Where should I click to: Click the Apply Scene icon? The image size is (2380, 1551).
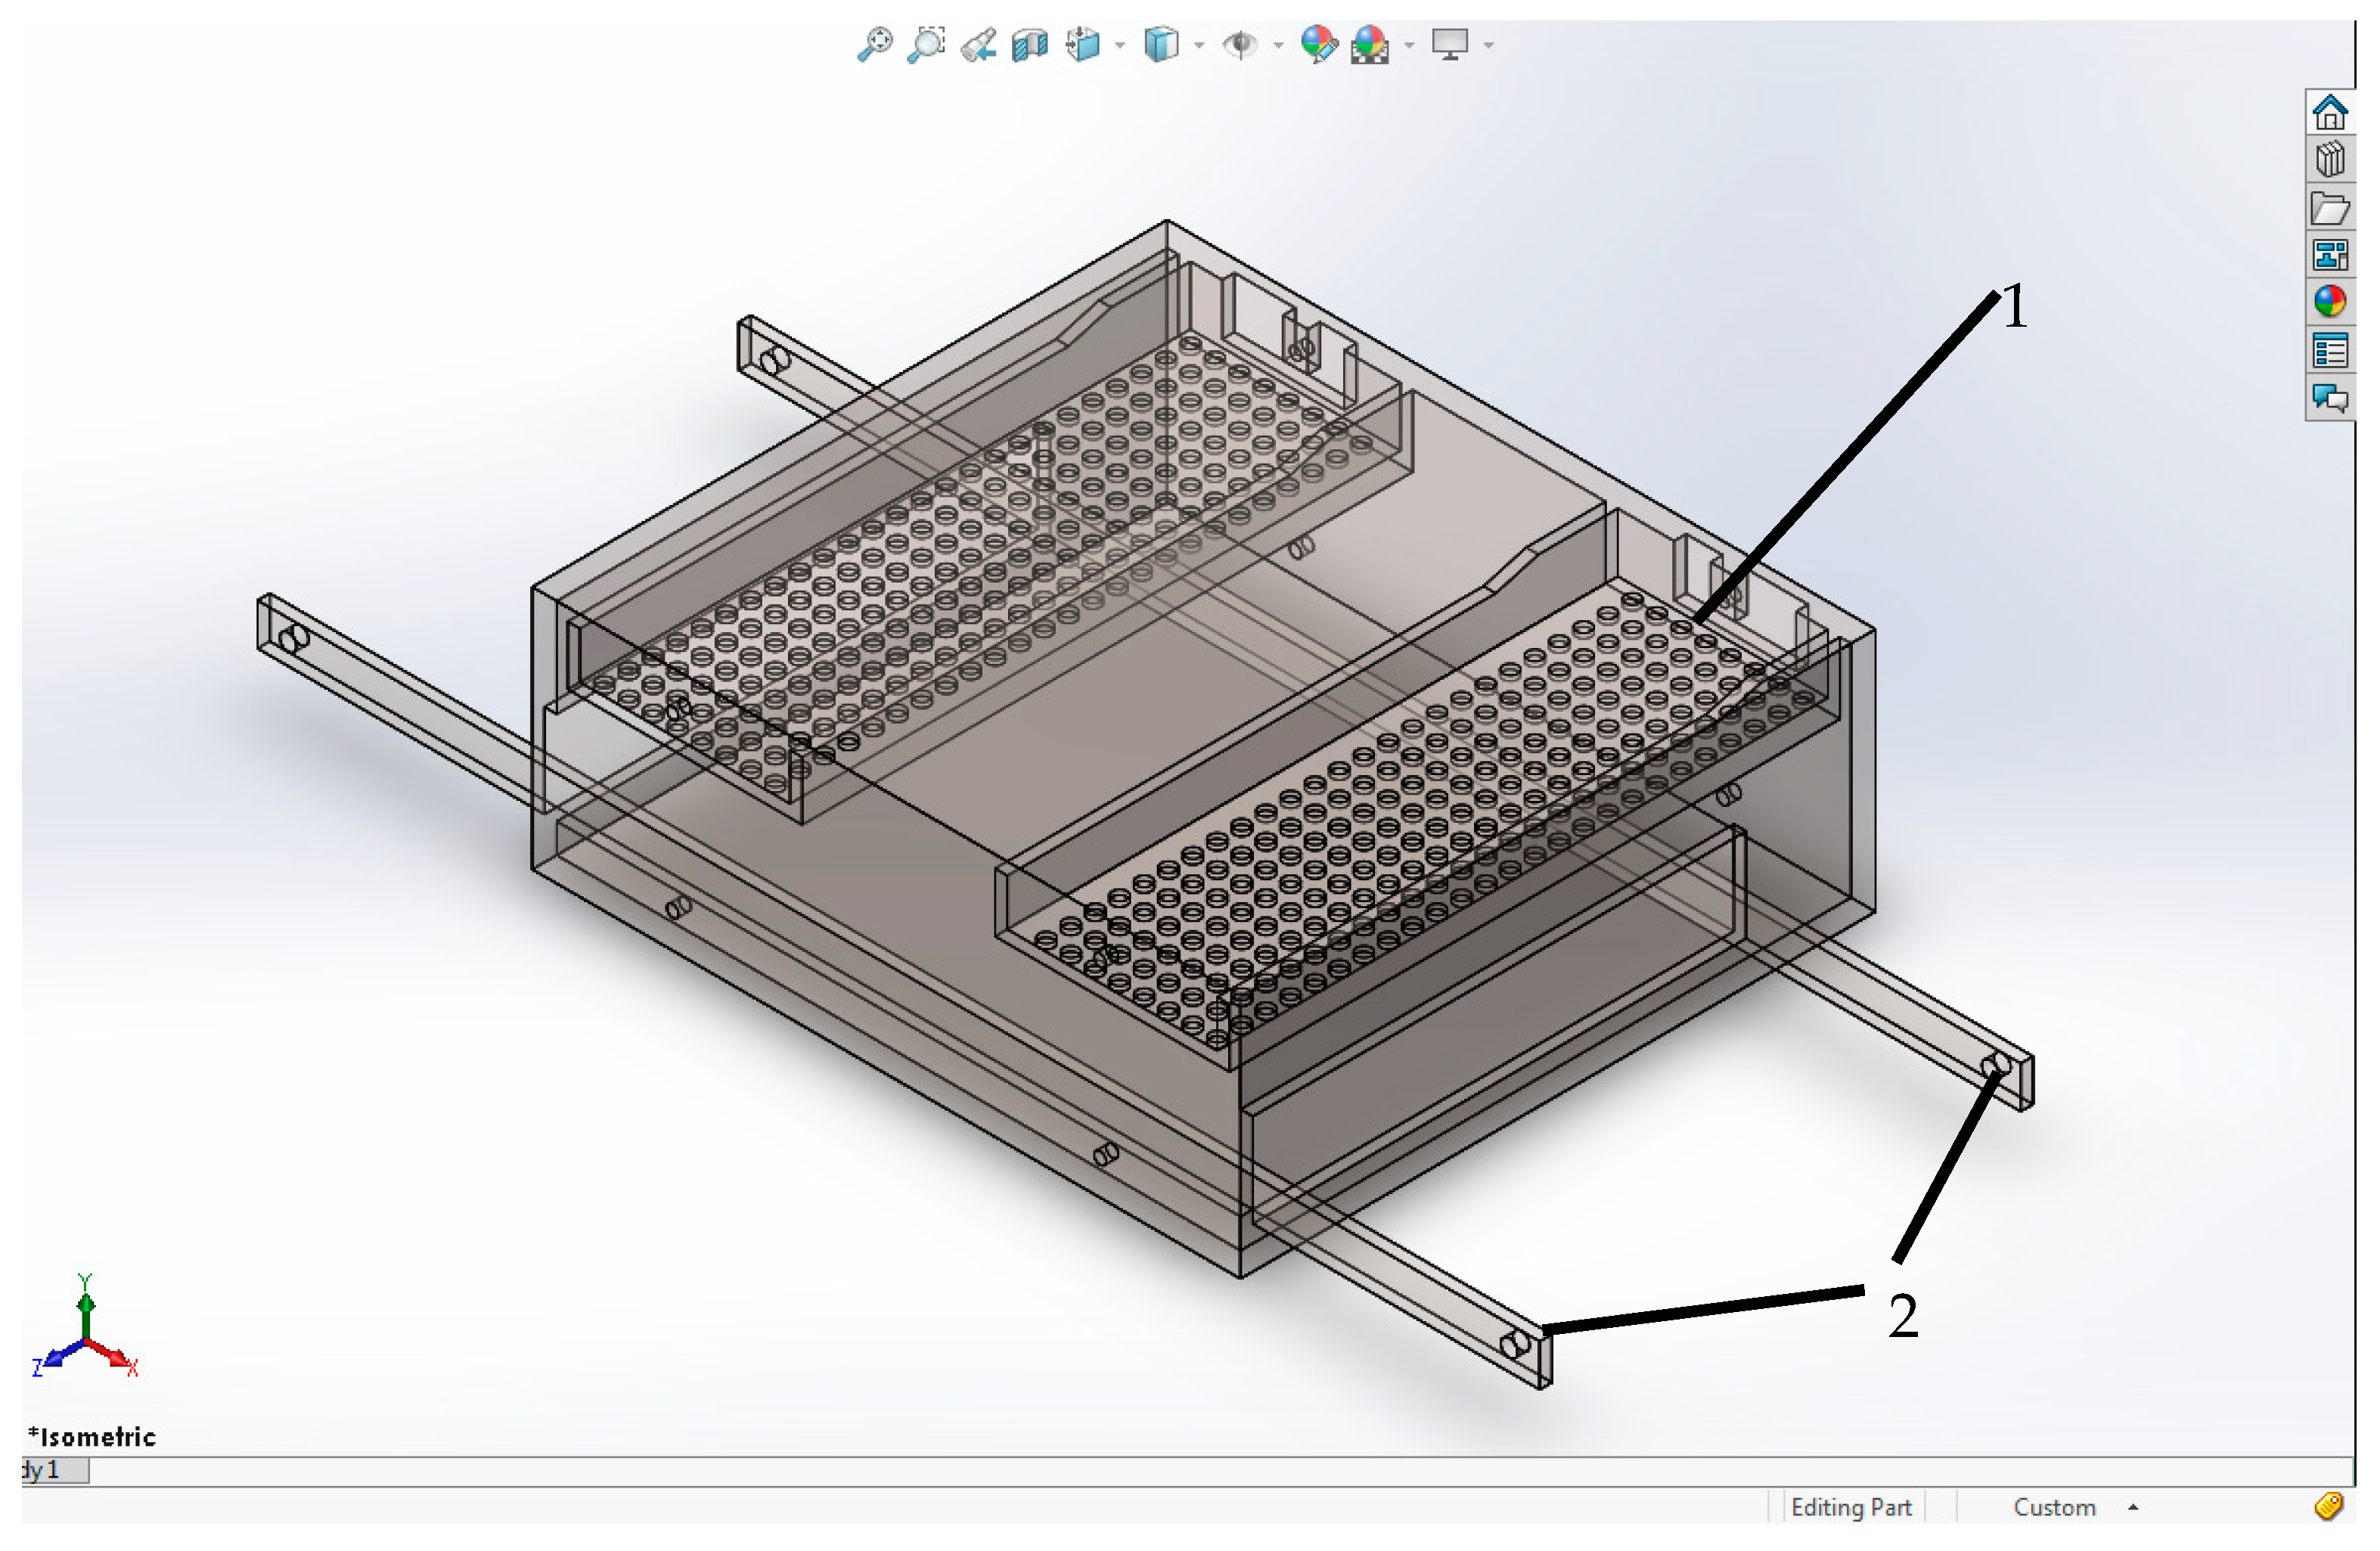(1369, 45)
